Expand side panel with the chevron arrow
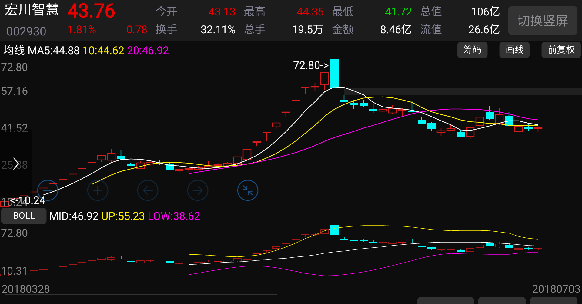 pyautogui.click(x=16, y=164)
